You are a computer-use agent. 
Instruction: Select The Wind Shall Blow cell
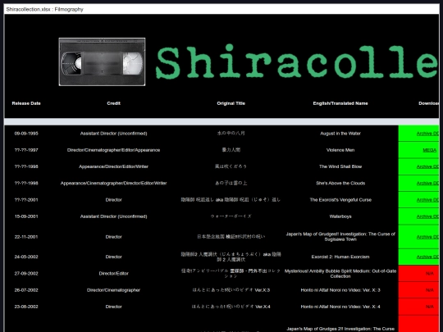click(x=340, y=167)
